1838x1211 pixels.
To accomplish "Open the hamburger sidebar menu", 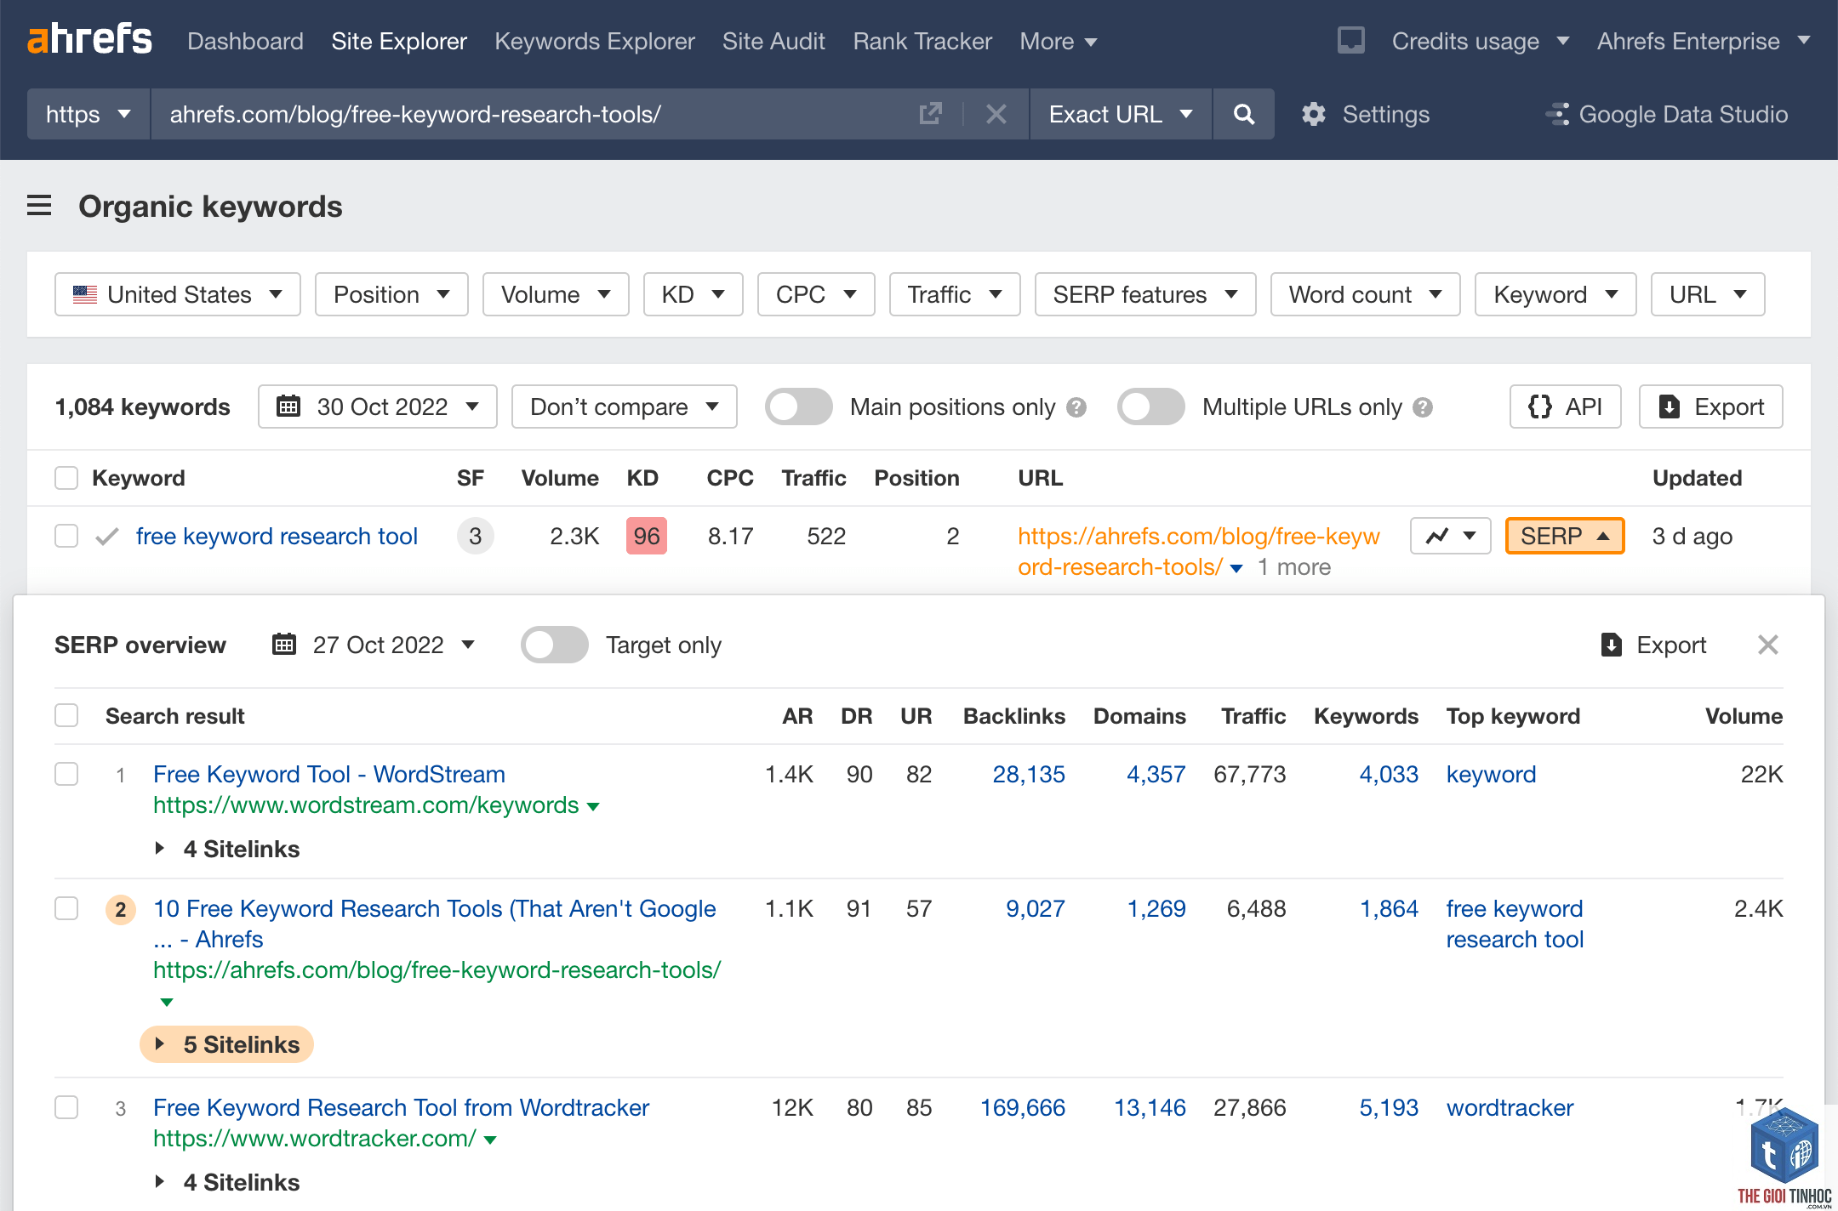I will [x=39, y=206].
